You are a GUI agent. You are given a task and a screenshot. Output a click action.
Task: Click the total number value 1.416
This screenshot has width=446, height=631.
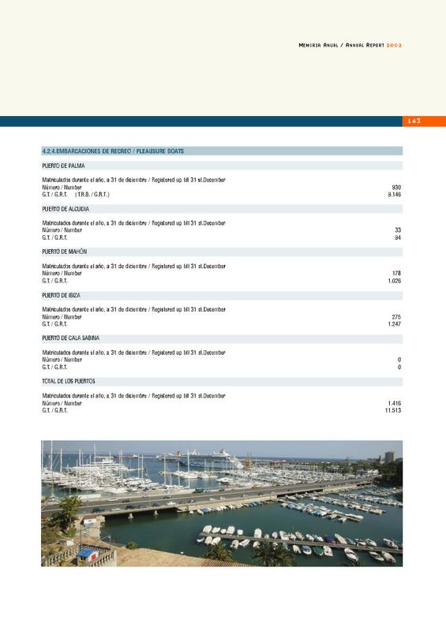[x=395, y=403]
